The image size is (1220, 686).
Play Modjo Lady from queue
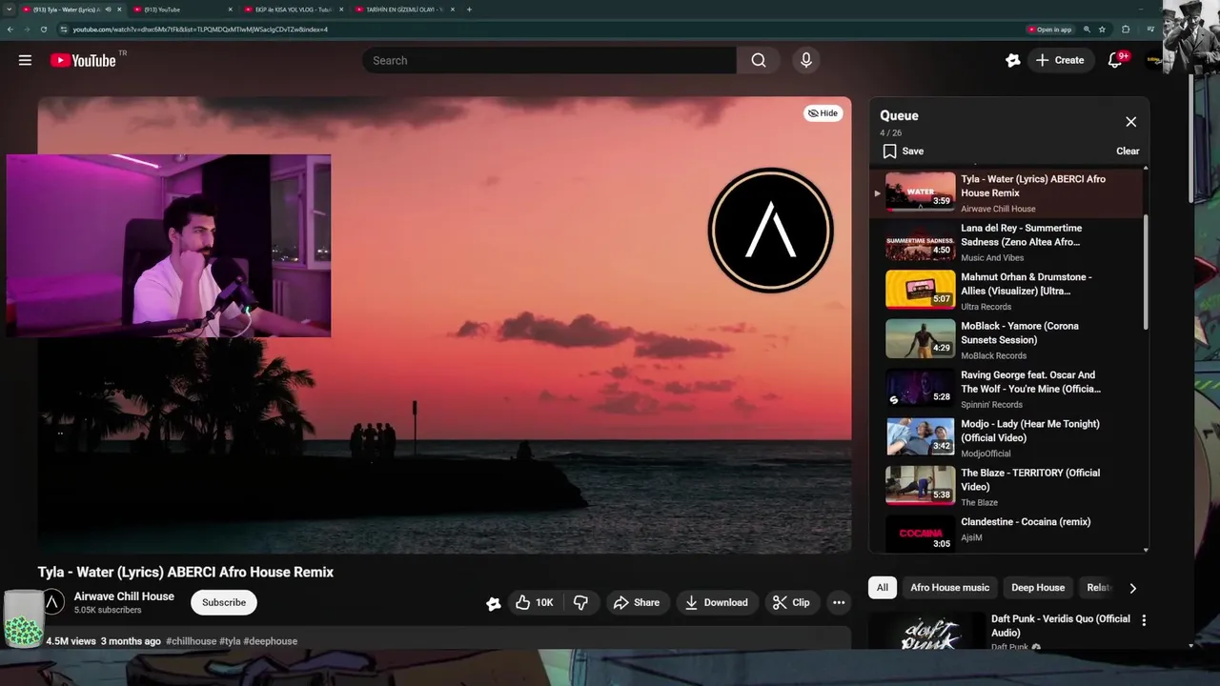[1008, 437]
